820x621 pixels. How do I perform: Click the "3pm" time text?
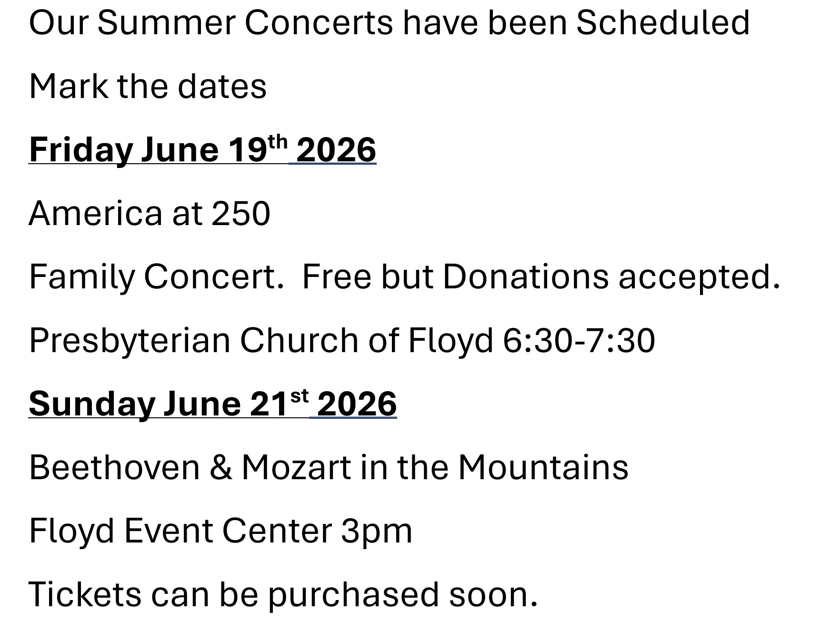point(377,532)
